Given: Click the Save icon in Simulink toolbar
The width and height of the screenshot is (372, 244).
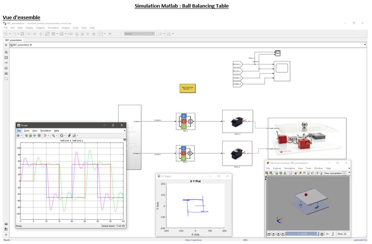Looking at the screenshot, I should (22, 34).
